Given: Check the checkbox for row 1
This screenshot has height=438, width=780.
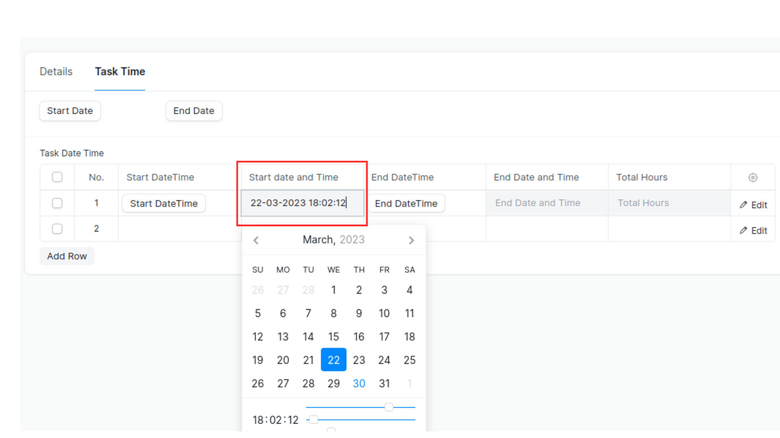Looking at the screenshot, I should [x=57, y=203].
